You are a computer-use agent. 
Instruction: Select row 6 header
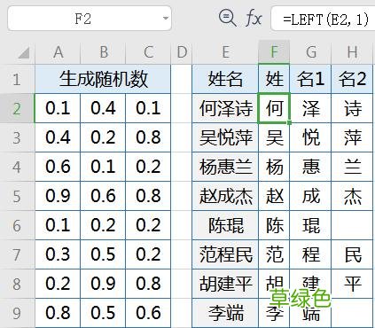pyautogui.click(x=17, y=225)
